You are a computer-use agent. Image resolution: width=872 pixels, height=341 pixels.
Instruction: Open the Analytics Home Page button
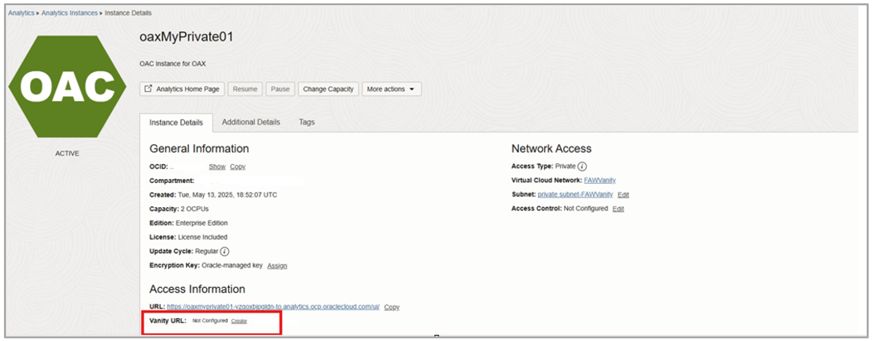coord(182,89)
